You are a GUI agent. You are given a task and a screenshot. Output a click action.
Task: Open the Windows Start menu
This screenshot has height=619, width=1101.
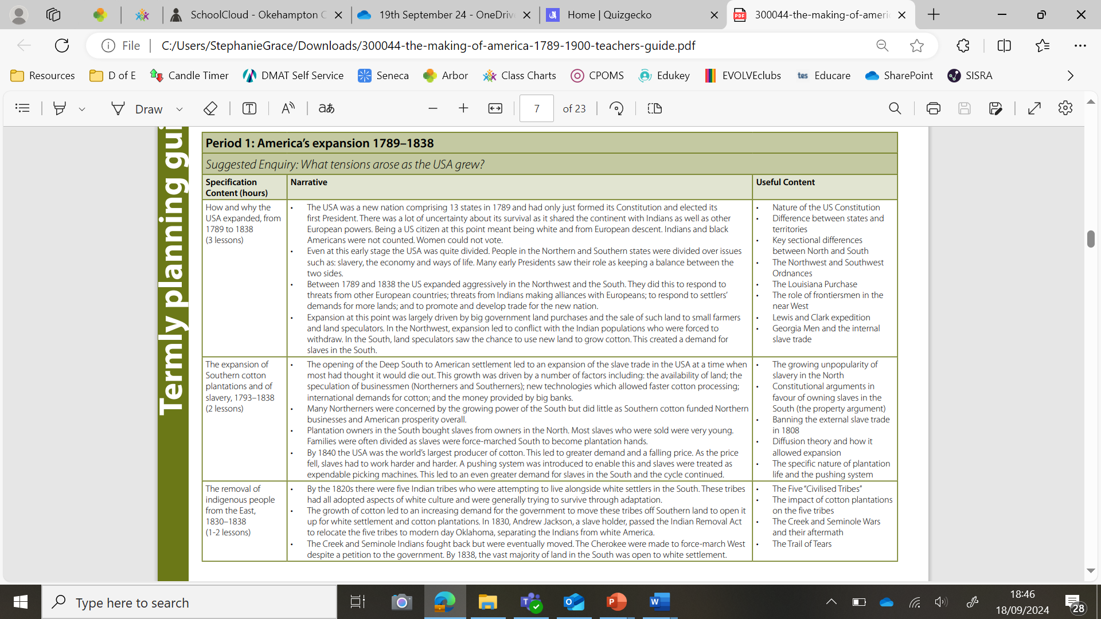[x=21, y=602]
